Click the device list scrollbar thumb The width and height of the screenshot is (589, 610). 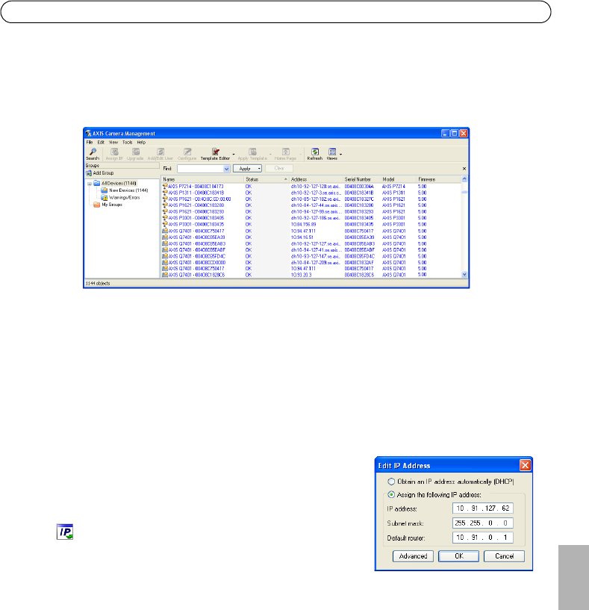pyautogui.click(x=464, y=192)
